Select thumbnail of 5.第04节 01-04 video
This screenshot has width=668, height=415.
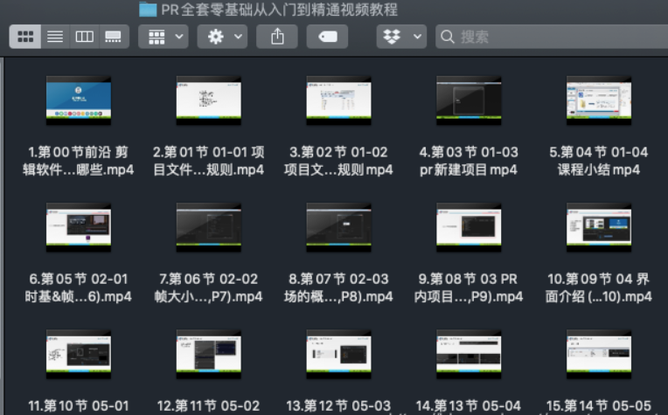599,100
